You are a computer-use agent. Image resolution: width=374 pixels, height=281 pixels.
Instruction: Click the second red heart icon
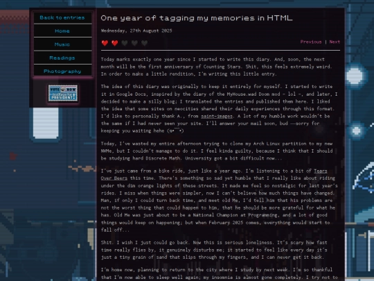(115, 43)
